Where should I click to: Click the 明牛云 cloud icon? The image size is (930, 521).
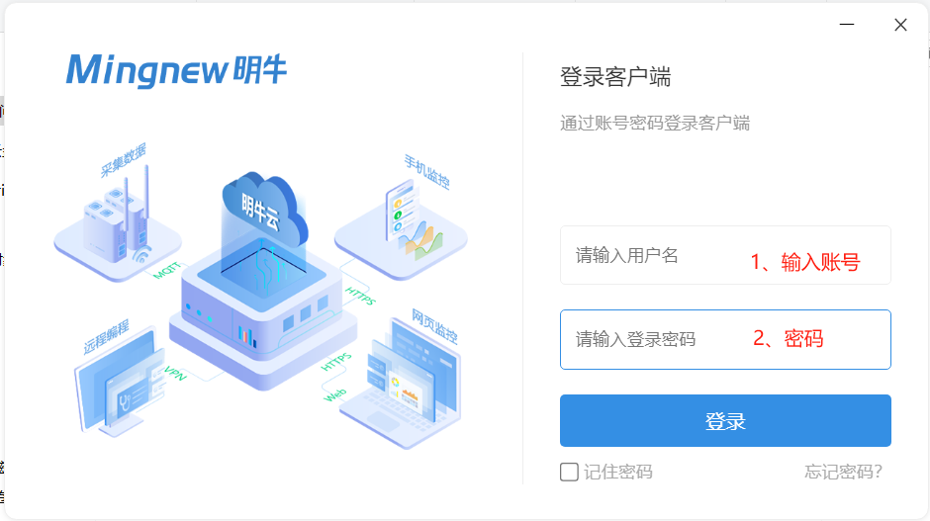point(264,211)
